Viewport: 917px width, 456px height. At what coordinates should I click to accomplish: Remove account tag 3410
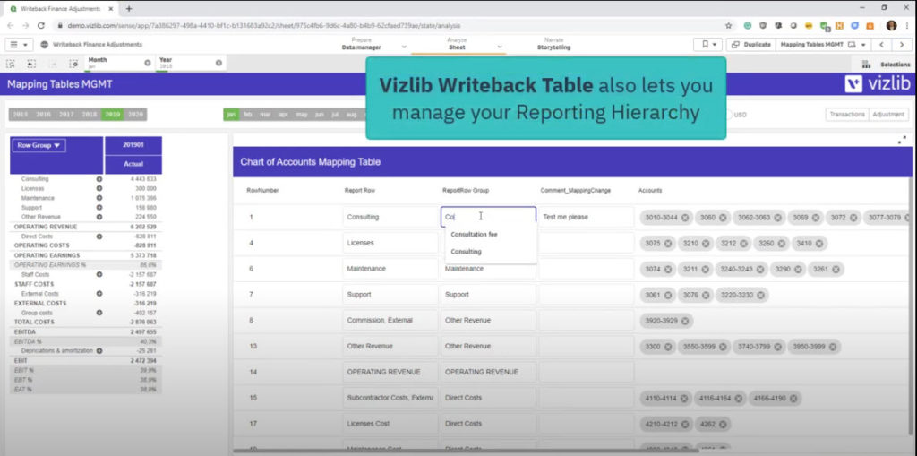point(819,243)
